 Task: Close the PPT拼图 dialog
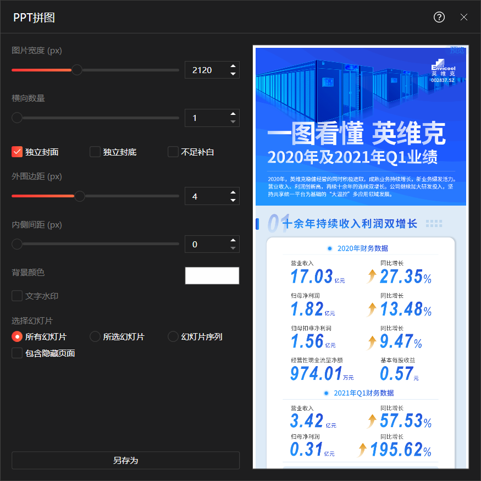click(464, 17)
